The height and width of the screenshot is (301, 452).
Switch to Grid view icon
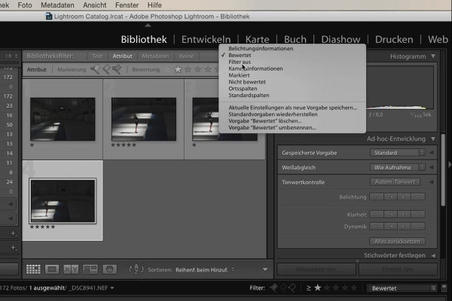pyautogui.click(x=33, y=269)
